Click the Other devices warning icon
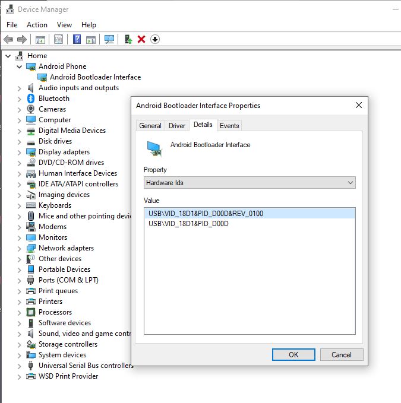The height and width of the screenshot is (403, 401). (x=31, y=259)
